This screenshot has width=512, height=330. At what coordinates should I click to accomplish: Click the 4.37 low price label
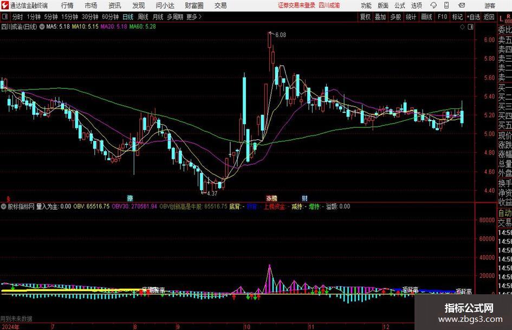pyautogui.click(x=212, y=193)
